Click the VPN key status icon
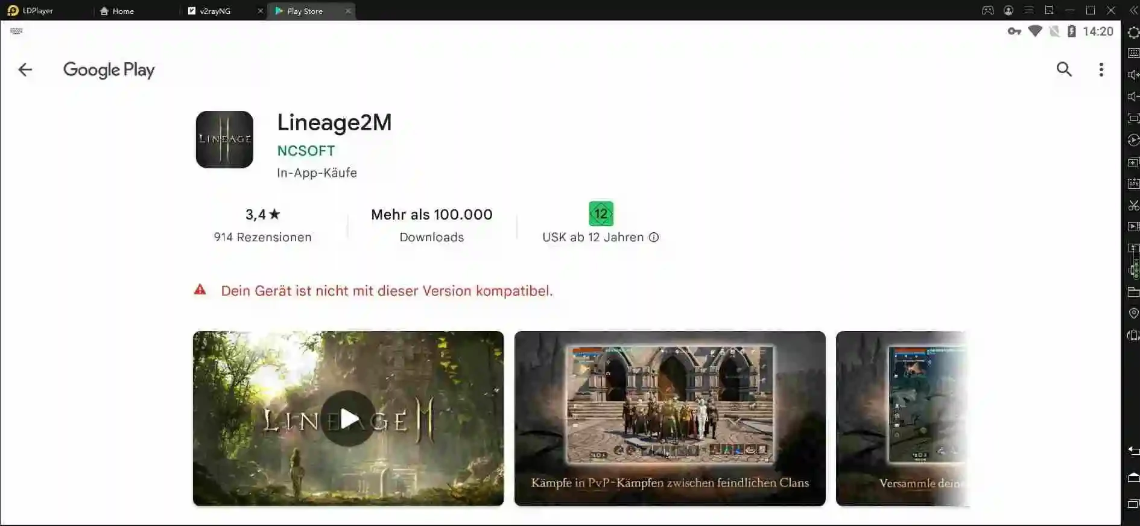Viewport: 1140px width, 526px height. pyautogui.click(x=1014, y=31)
